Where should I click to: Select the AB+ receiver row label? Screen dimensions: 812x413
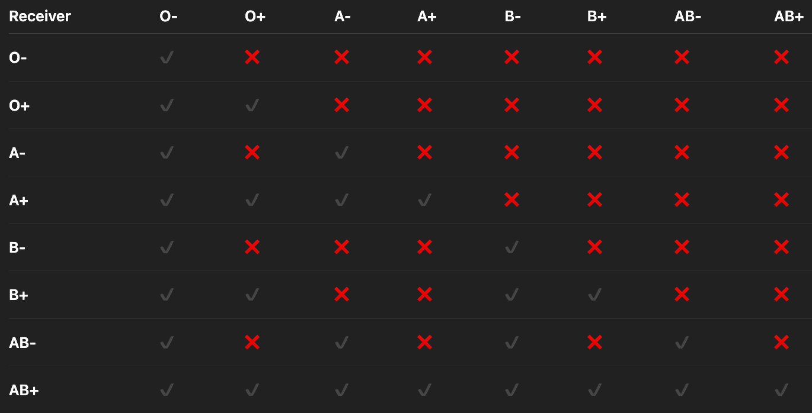coord(24,391)
